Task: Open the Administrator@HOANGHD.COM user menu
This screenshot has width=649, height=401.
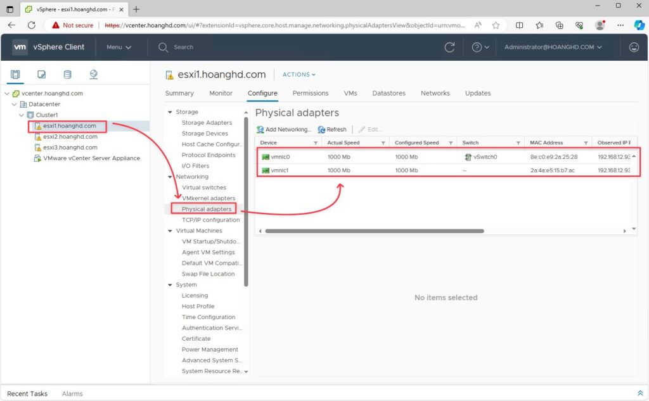Action: (553, 47)
